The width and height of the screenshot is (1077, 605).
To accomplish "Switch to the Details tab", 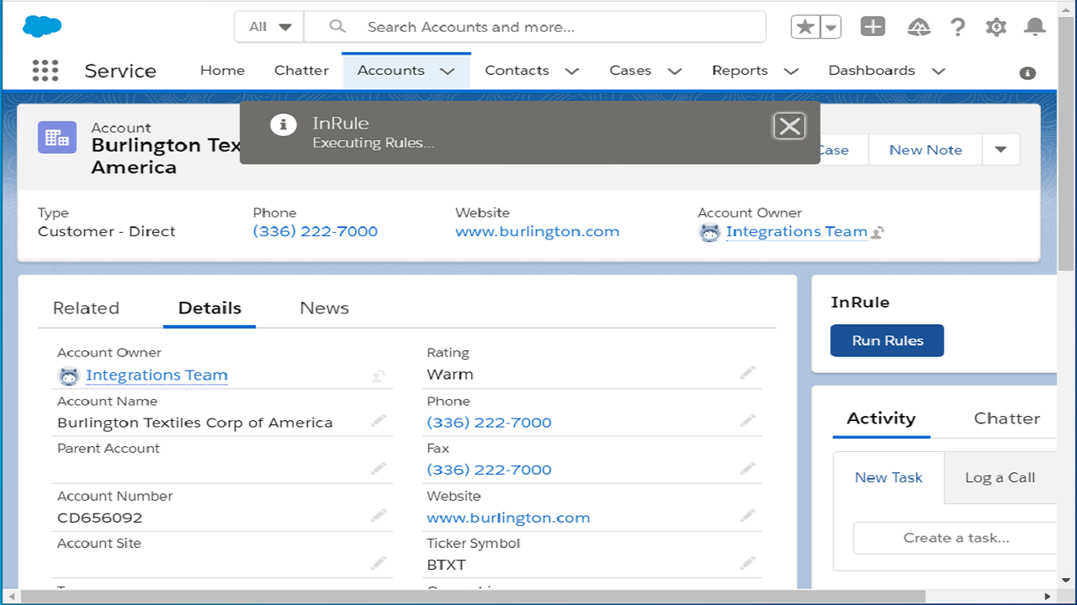I will click(210, 308).
